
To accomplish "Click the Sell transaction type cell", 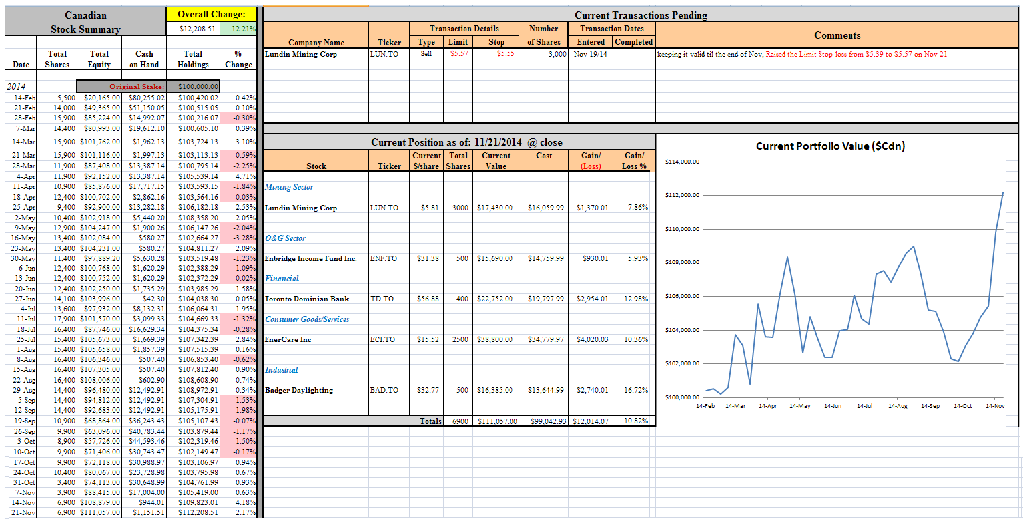I will coord(426,54).
